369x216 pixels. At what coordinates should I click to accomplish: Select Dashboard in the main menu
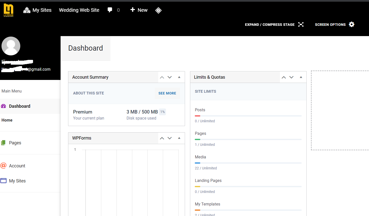30,106
